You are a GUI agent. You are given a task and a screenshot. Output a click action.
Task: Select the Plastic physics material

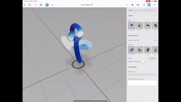pyautogui.click(x=155, y=50)
